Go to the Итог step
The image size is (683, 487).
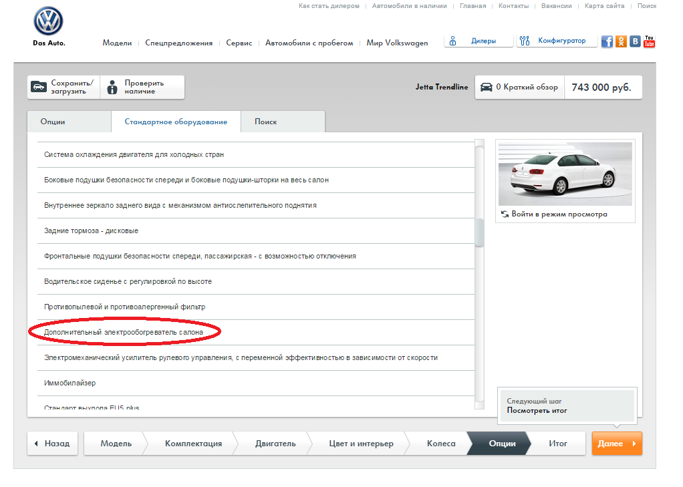tap(558, 444)
